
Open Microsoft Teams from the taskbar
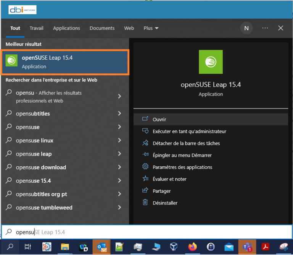coord(247,247)
